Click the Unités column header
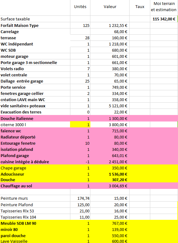This screenshot has height=243, width=178. (x=80, y=7)
